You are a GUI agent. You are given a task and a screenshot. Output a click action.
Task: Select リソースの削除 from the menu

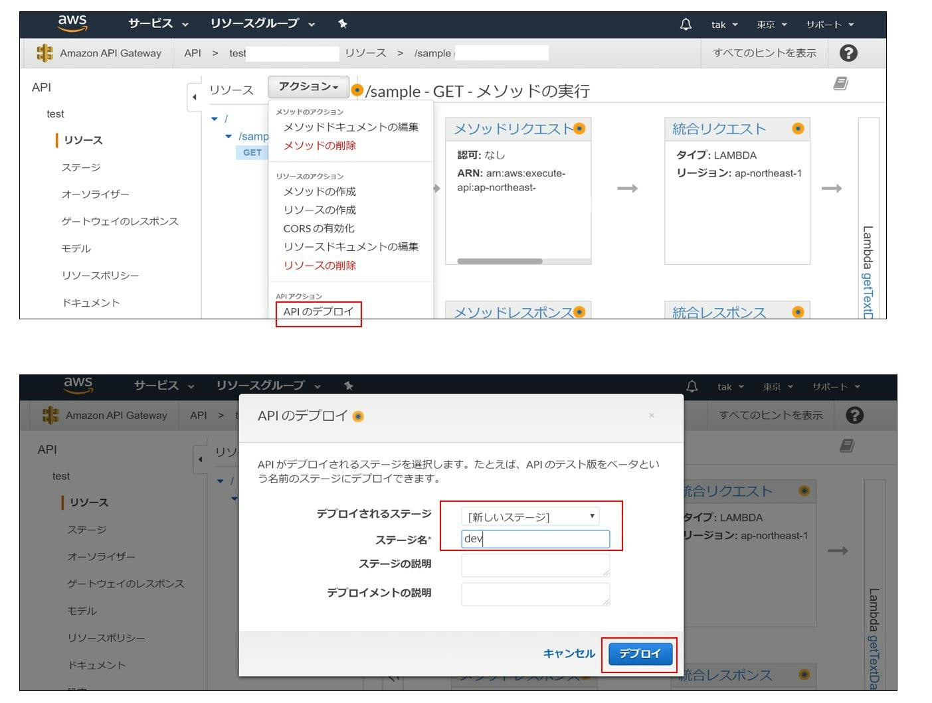320,266
